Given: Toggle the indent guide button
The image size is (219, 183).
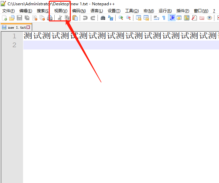Looking at the screenshot, I should point(172,18).
